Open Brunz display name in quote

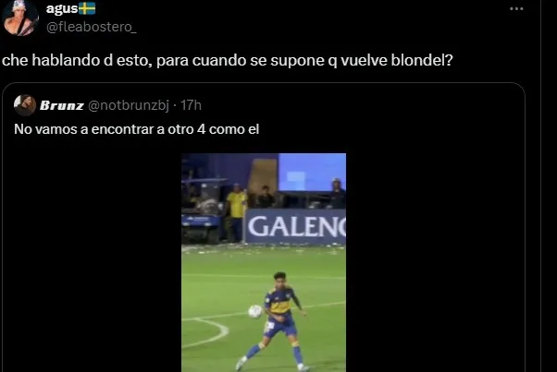pyautogui.click(x=61, y=105)
